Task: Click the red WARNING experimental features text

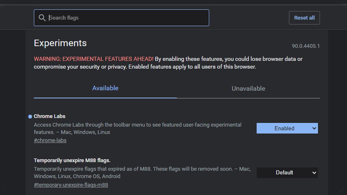Action: 93,59
